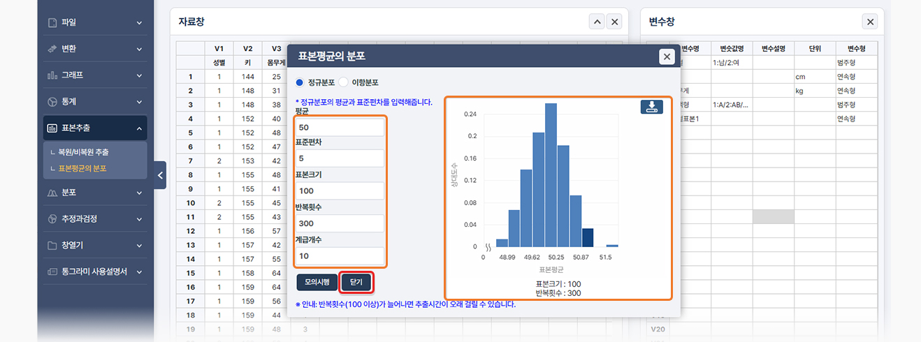Click the 평균 input field
The width and height of the screenshot is (921, 342).
point(340,128)
